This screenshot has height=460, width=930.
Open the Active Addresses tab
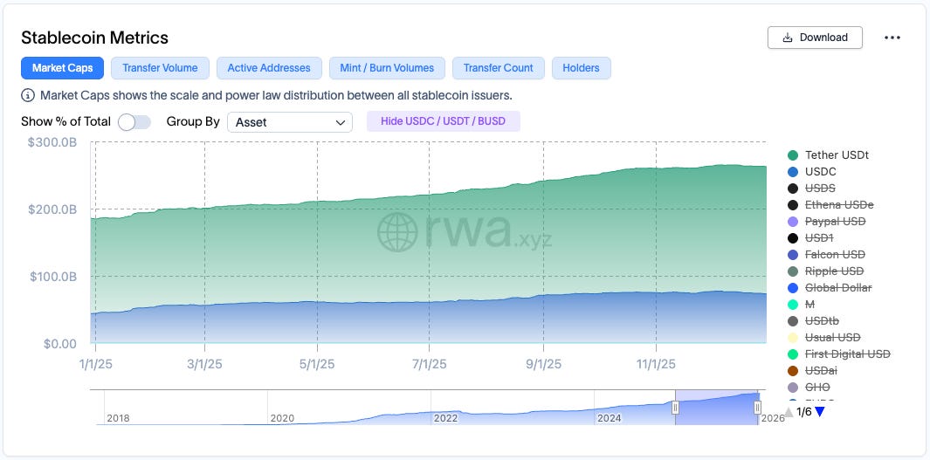click(269, 68)
